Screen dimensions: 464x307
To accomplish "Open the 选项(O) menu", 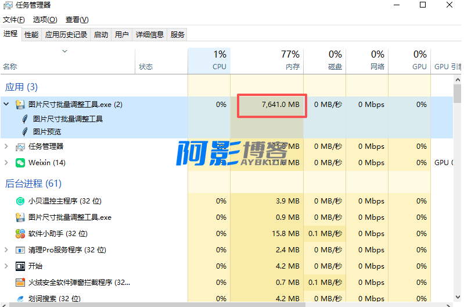I will click(45, 20).
